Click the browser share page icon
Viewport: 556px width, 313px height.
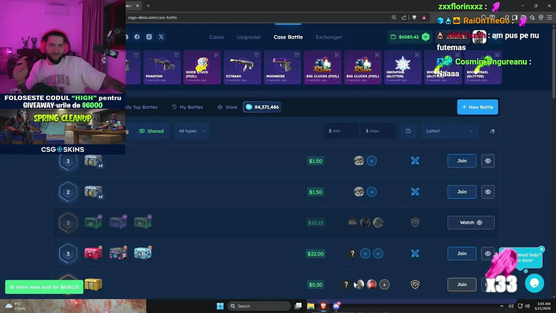point(404,17)
